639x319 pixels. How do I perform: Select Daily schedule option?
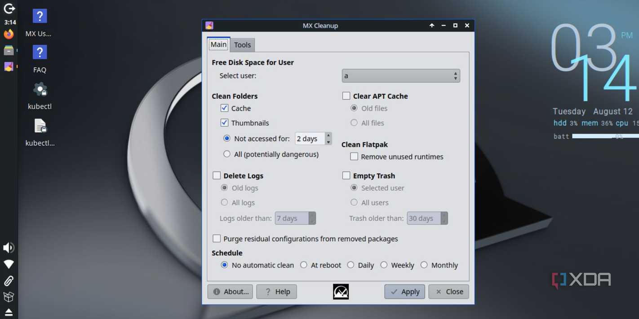[x=351, y=265]
